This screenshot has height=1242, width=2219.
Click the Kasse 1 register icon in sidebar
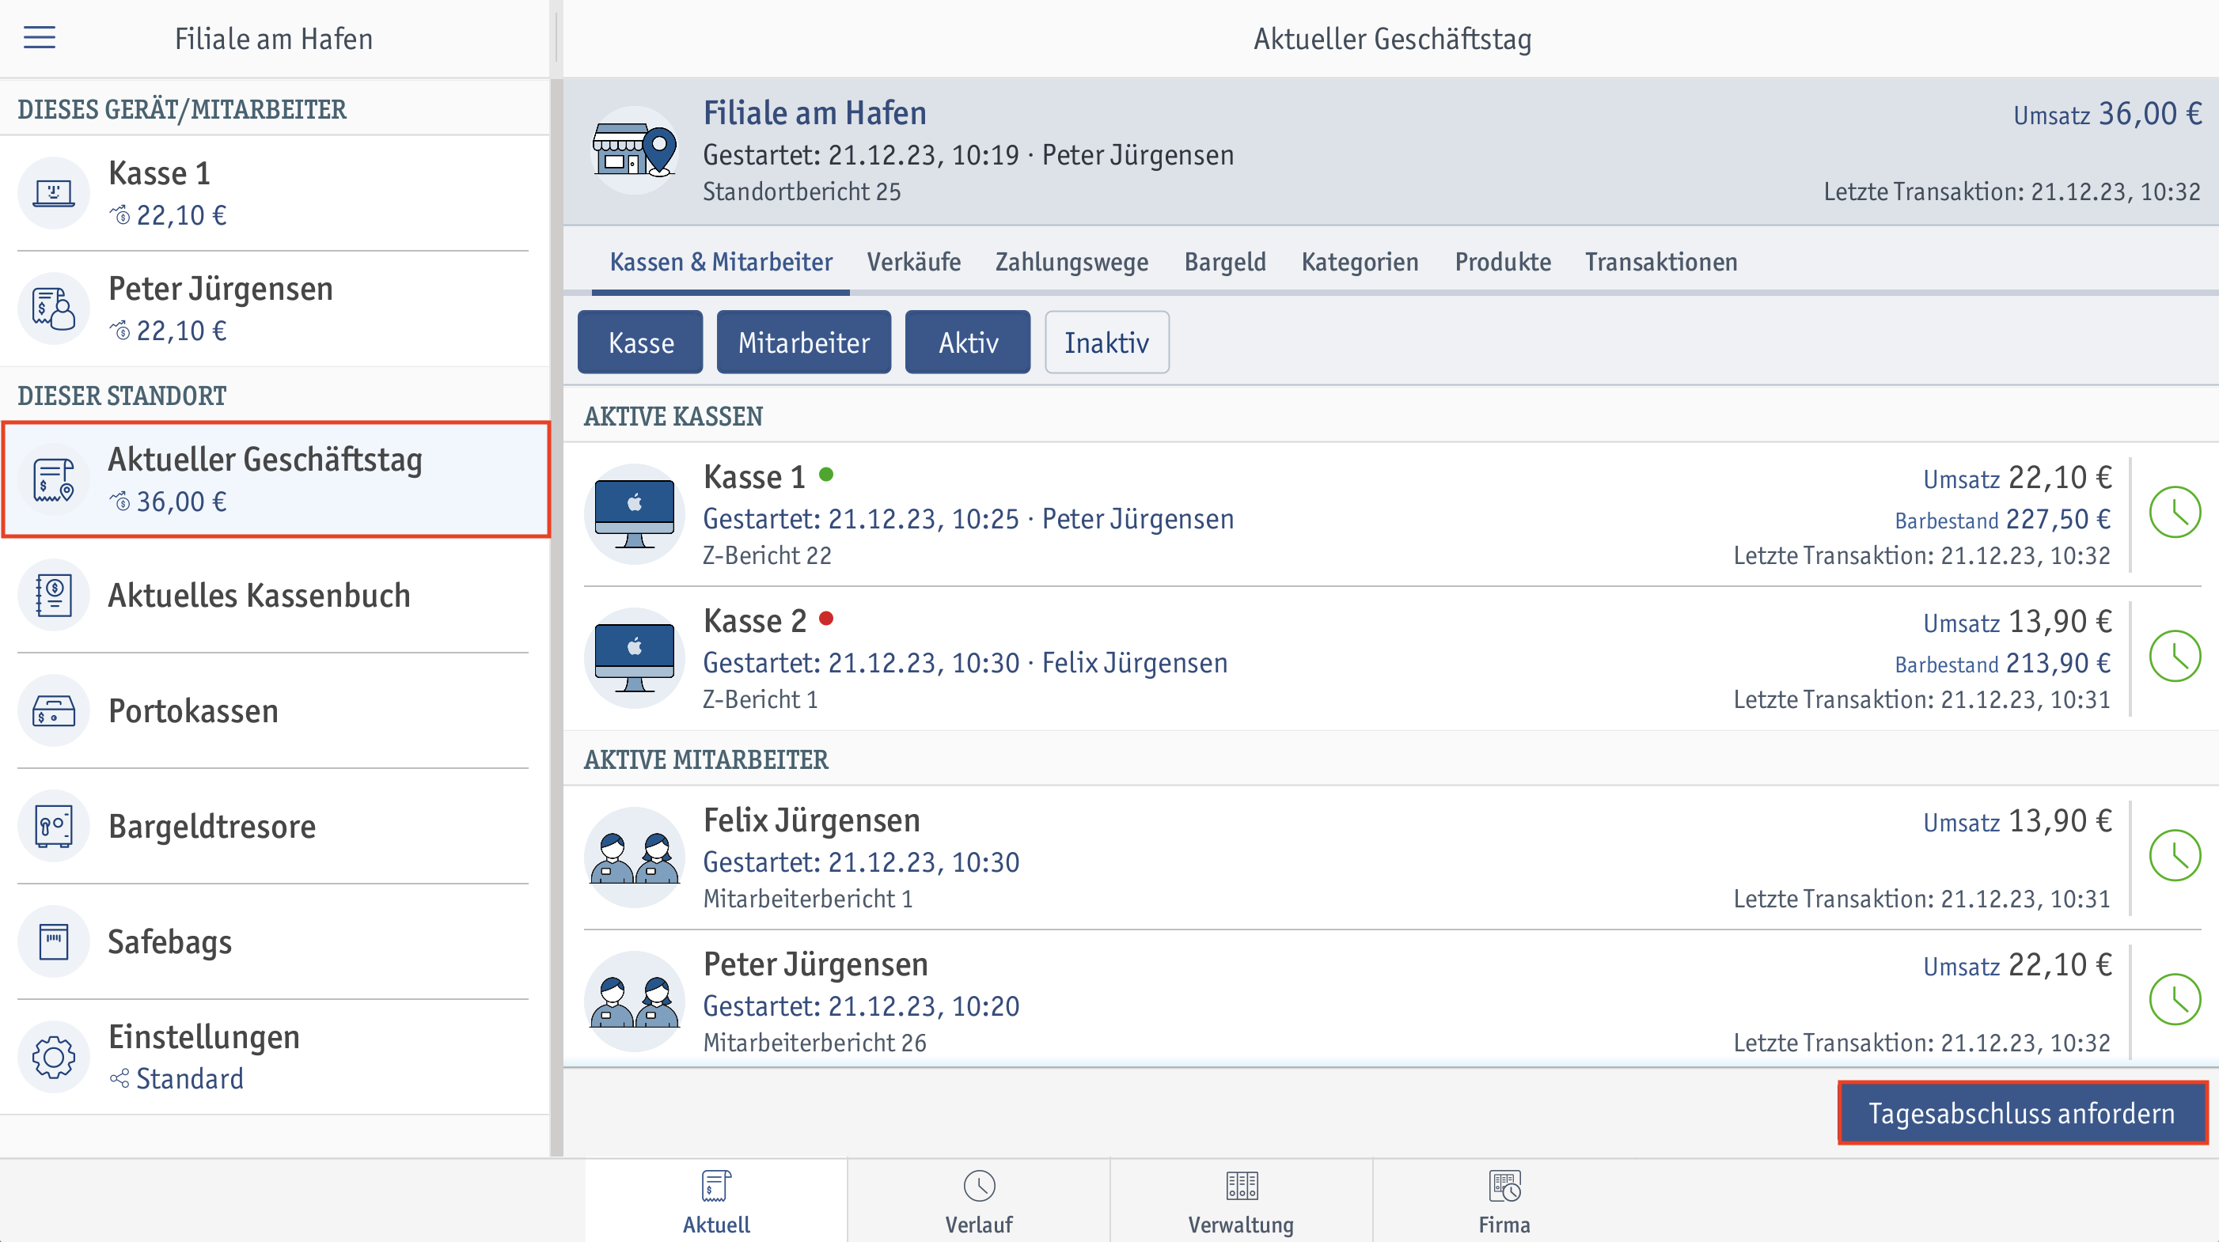coord(53,193)
